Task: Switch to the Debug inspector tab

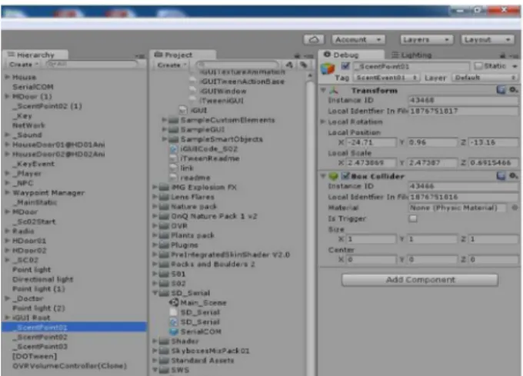Action: pyautogui.click(x=351, y=55)
